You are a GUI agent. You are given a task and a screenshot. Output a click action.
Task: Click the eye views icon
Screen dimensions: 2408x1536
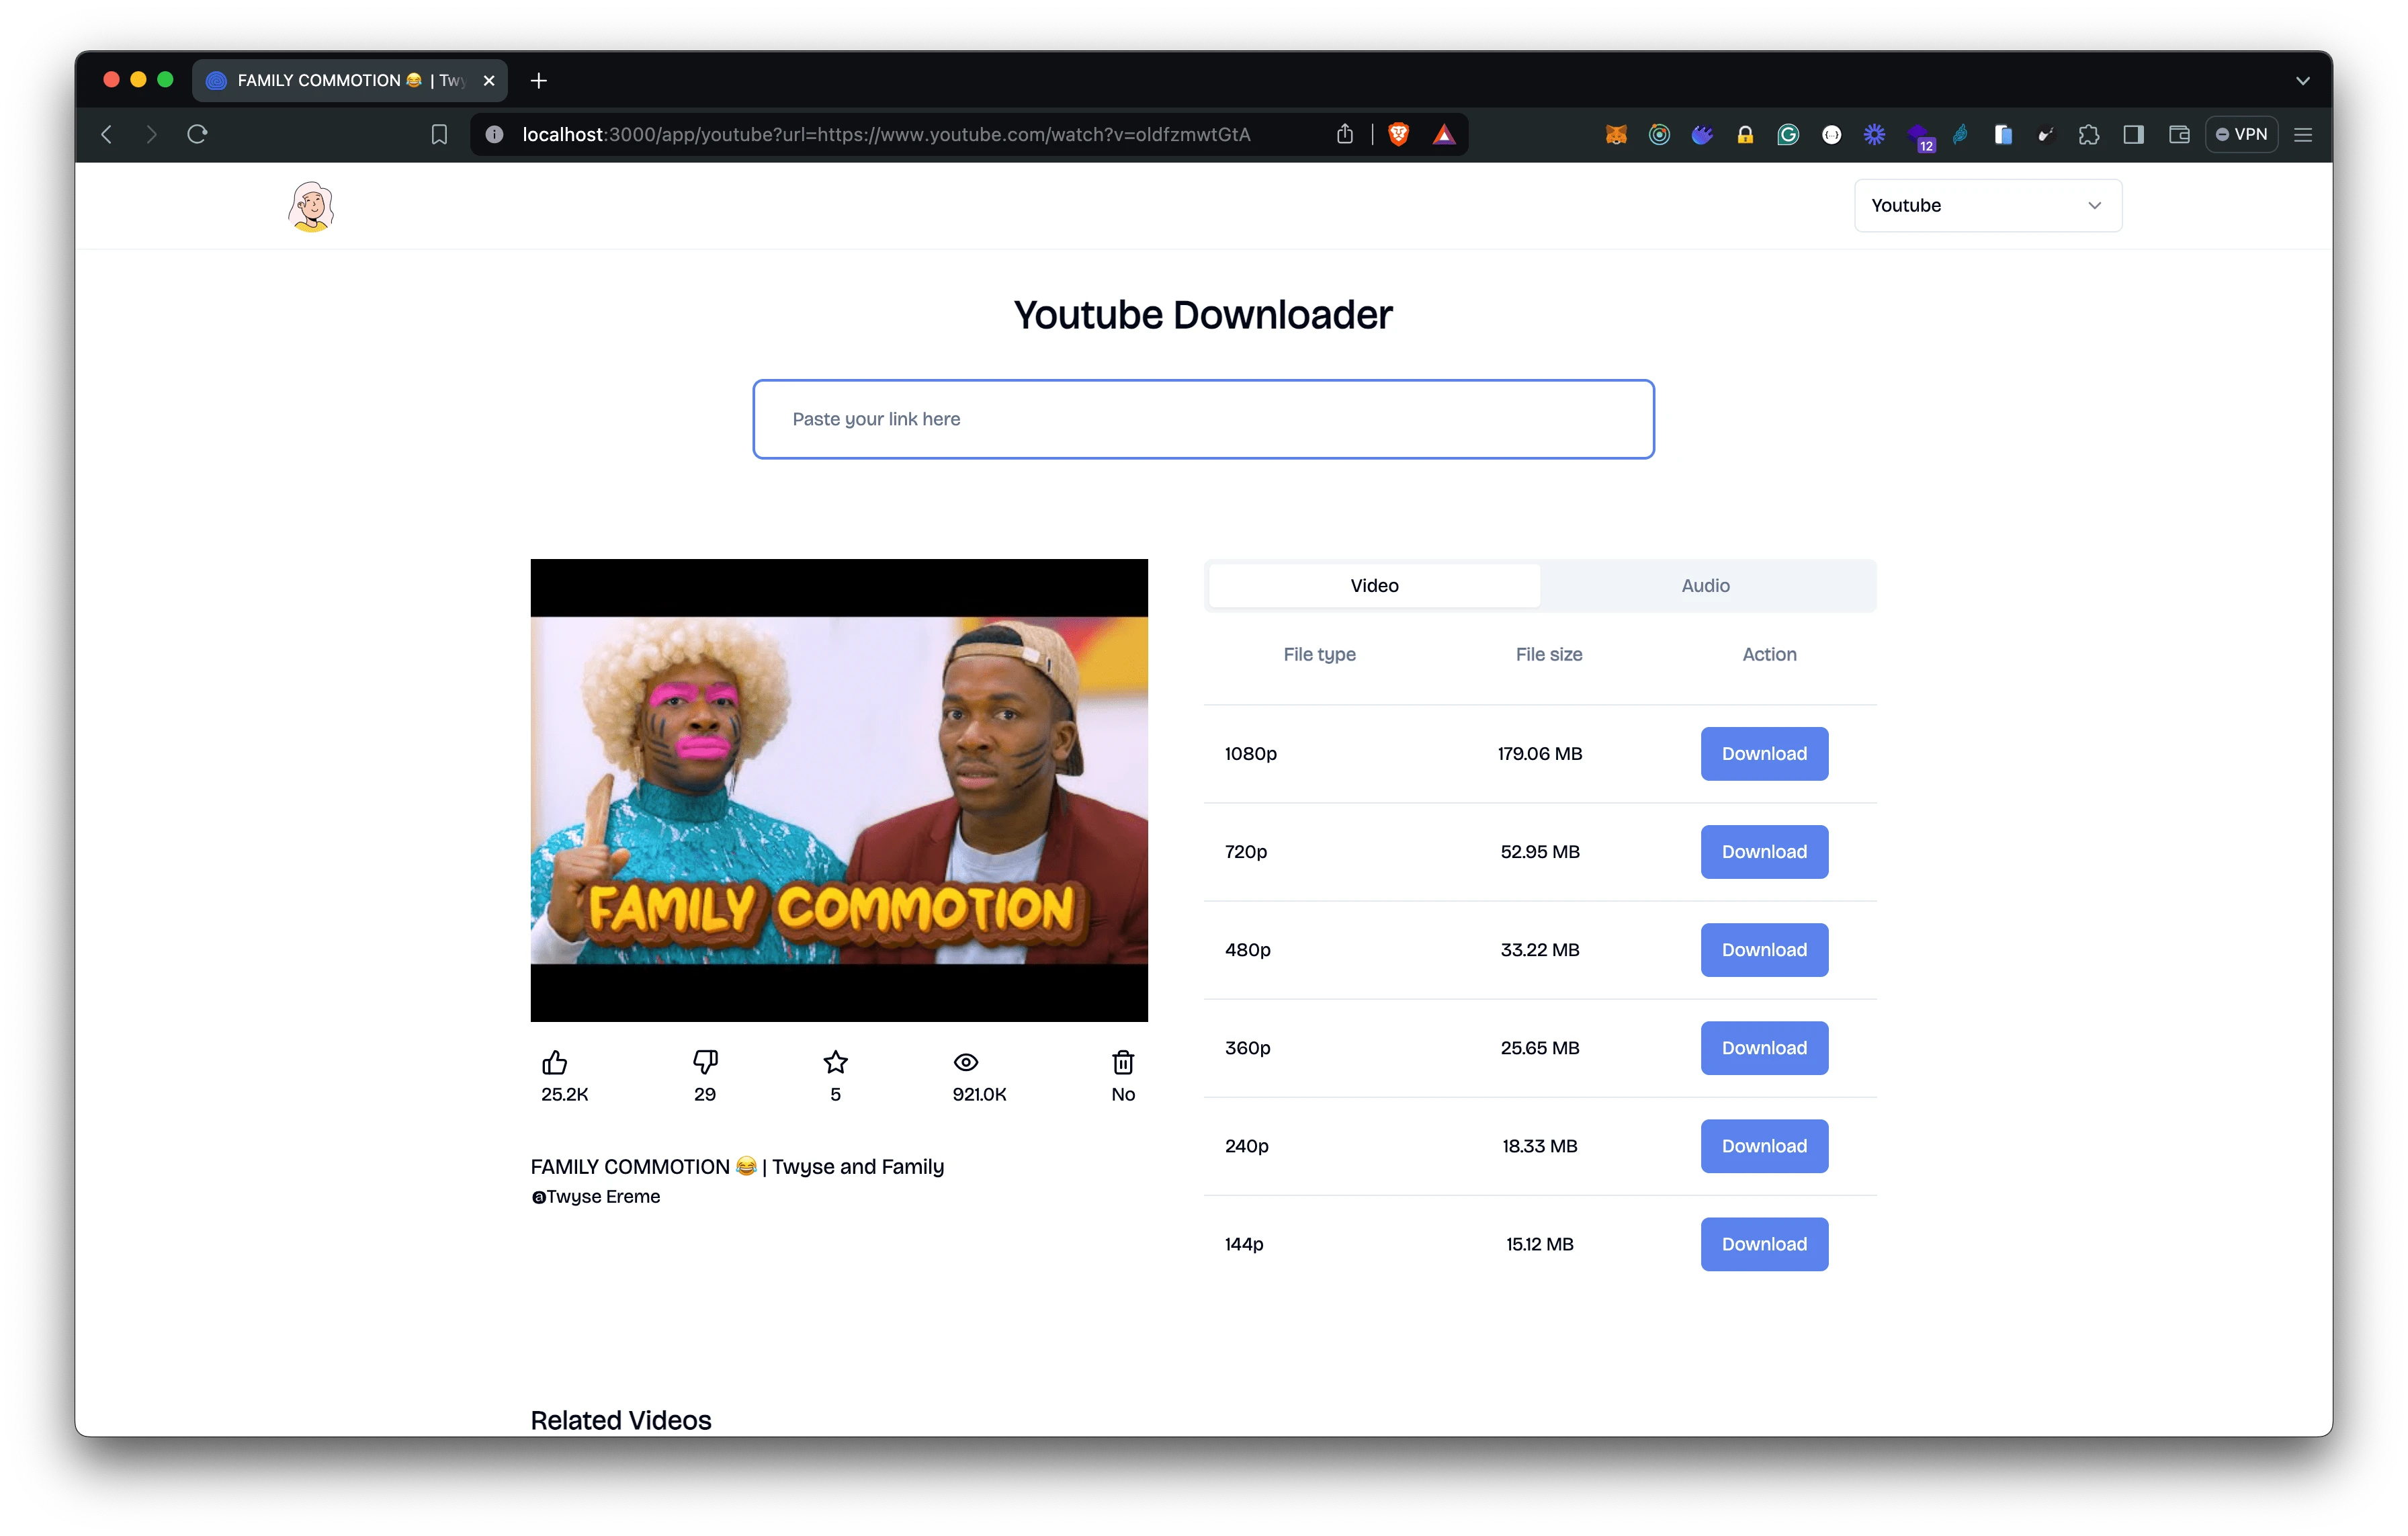pos(965,1062)
